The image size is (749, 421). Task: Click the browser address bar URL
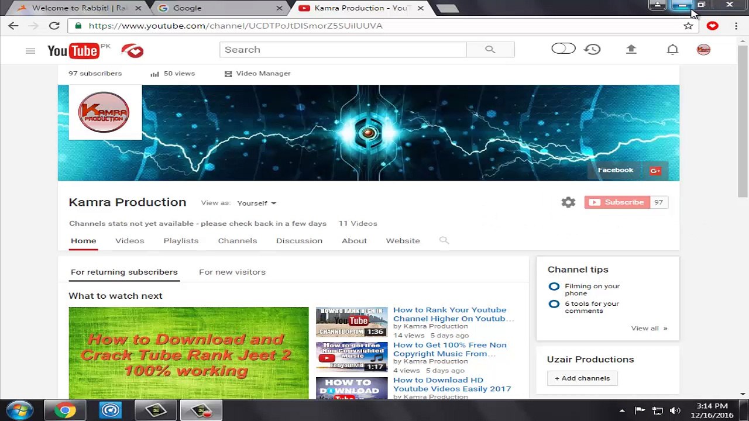click(x=236, y=26)
